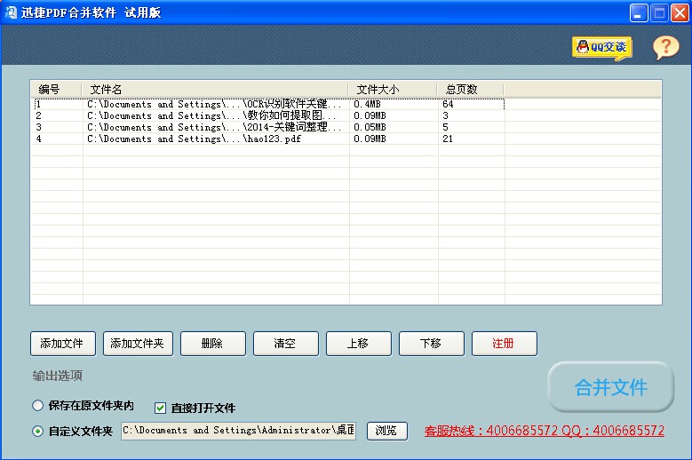Click 浏览 to browse output folder
Screen dimensions: 692x460
tap(386, 431)
